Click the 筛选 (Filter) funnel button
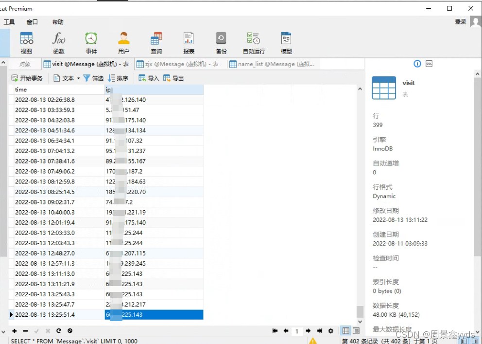Viewport: 482px width, 344px height. (x=93, y=78)
